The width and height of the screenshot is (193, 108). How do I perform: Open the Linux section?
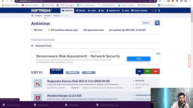click(125, 11)
